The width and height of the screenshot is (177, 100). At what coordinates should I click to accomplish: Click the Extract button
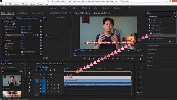(128, 59)
